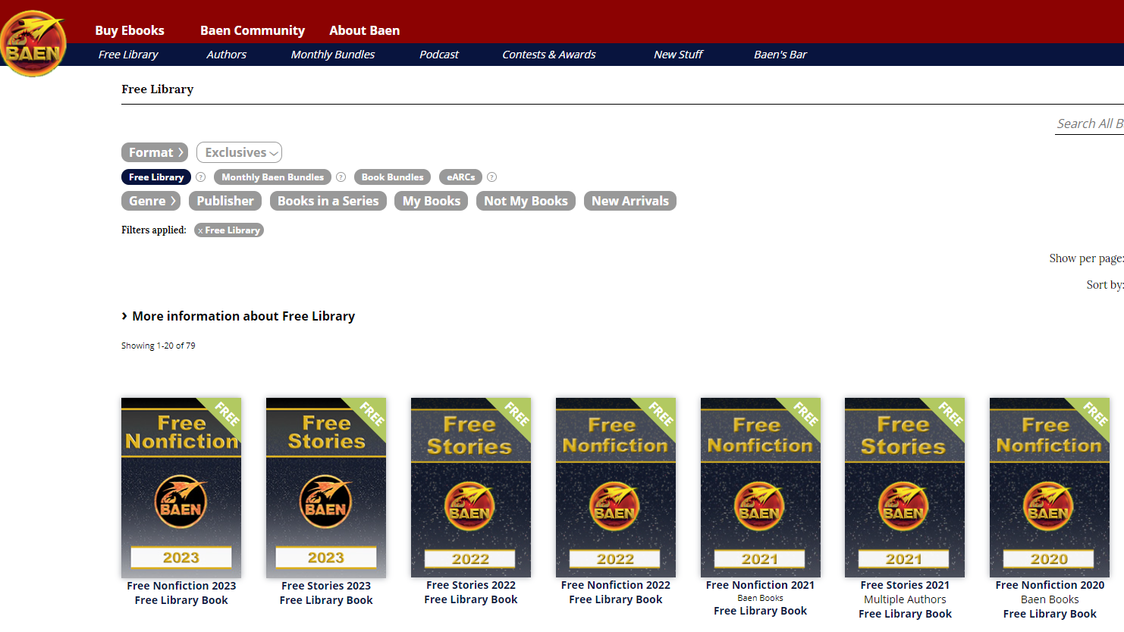Click help icon beside Monthly Baen Bundles
The height and width of the screenshot is (632, 1124).
pyautogui.click(x=341, y=177)
